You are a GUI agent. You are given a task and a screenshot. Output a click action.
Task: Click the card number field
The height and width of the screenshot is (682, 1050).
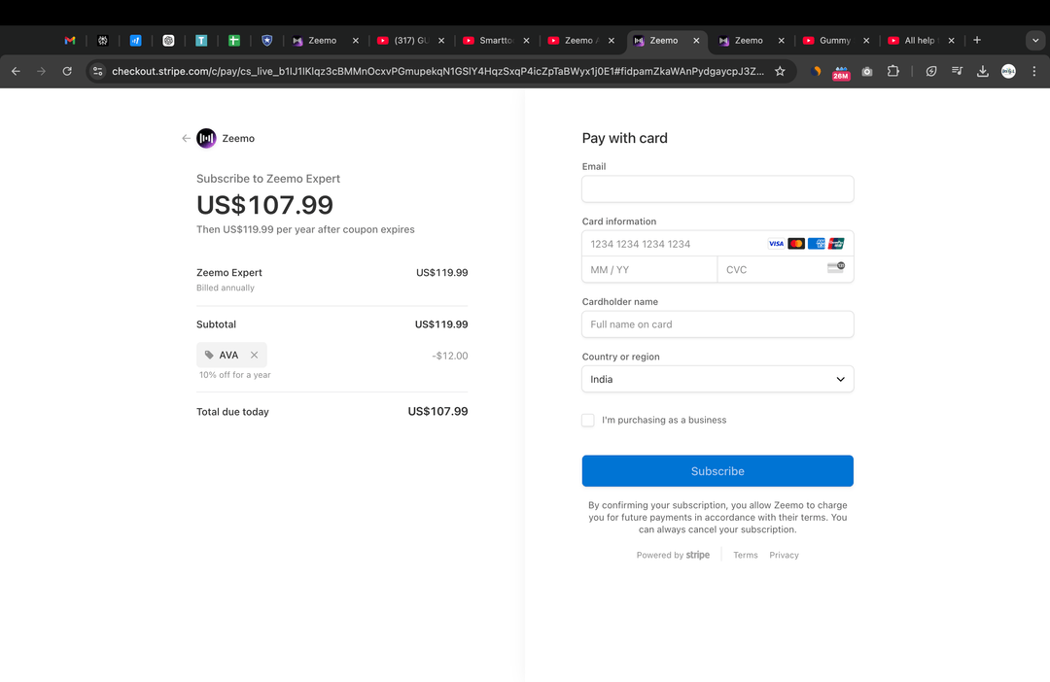point(671,244)
